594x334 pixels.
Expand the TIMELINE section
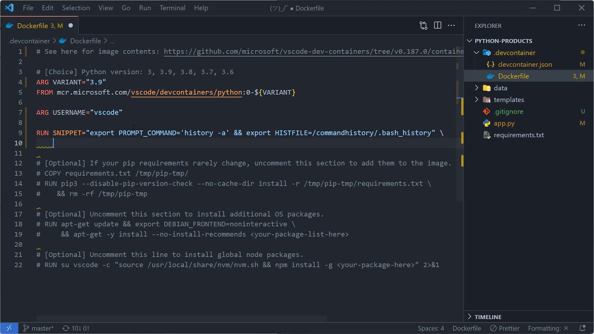click(529, 317)
